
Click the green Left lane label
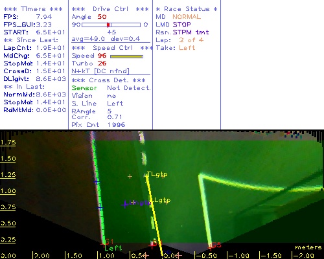coord(113,248)
